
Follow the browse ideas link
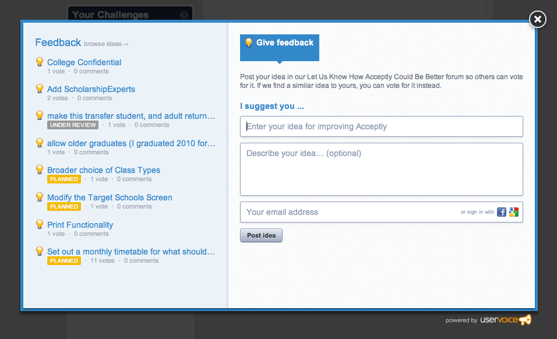point(106,44)
